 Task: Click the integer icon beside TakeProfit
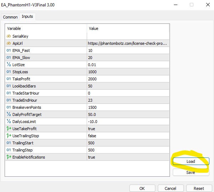[9, 79]
